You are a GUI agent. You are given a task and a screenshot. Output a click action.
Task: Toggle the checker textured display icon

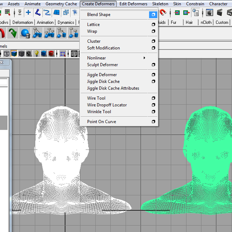[29, 53]
